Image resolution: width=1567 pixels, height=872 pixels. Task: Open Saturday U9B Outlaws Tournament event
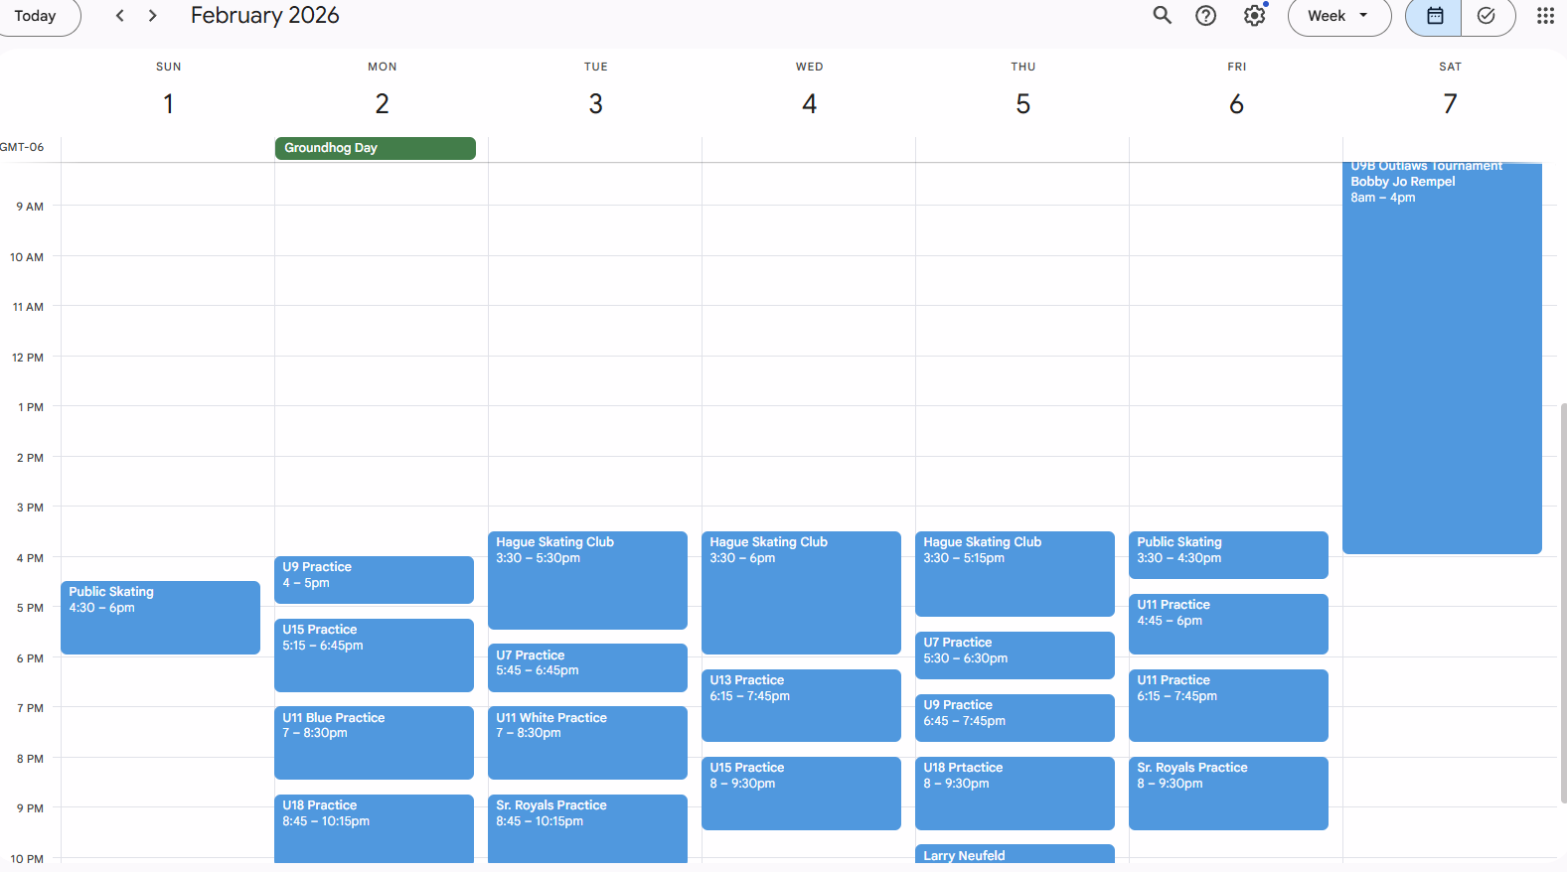point(1442,359)
